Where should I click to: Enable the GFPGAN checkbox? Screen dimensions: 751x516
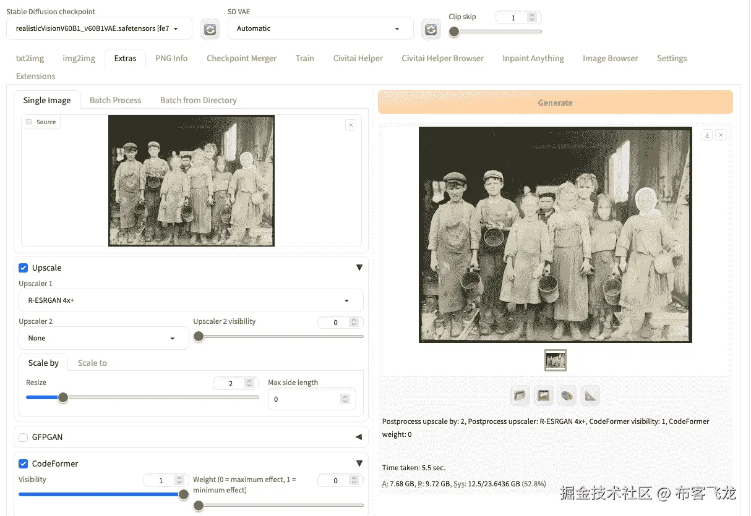tap(24, 438)
